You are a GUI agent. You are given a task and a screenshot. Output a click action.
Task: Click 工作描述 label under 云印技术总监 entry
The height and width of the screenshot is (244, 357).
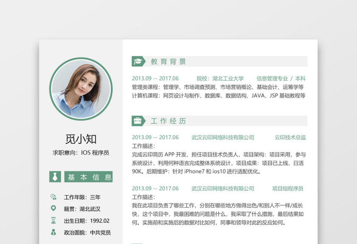(144, 146)
